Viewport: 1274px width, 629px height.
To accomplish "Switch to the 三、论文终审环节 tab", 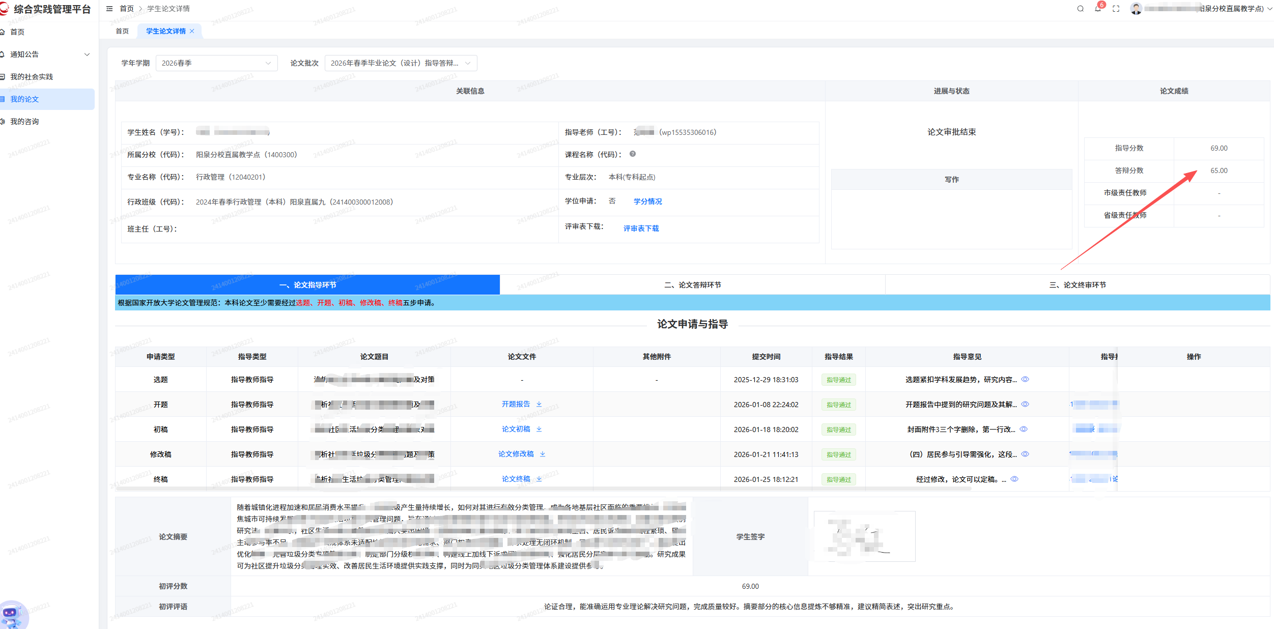I will (x=1078, y=285).
